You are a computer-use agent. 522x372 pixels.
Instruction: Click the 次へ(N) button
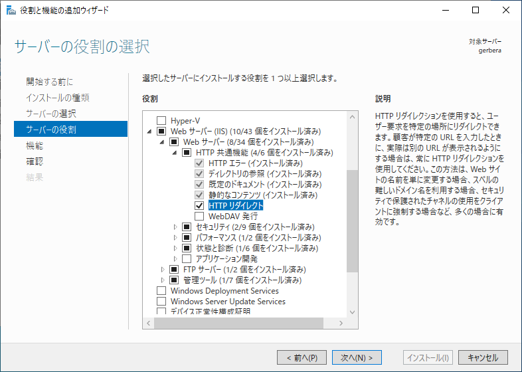click(x=357, y=357)
